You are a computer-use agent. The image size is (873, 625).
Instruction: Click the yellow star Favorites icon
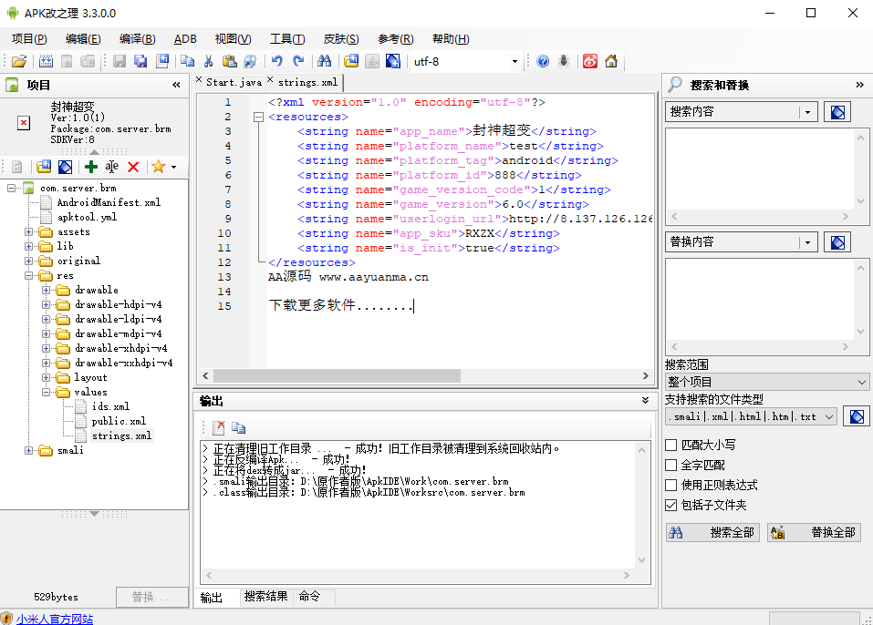click(158, 166)
